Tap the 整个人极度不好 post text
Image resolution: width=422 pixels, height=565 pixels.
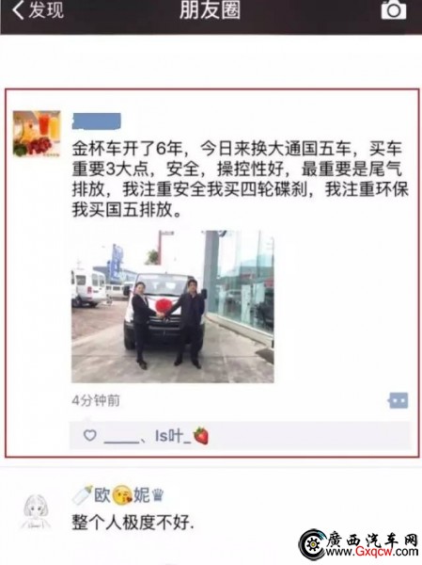tap(133, 522)
